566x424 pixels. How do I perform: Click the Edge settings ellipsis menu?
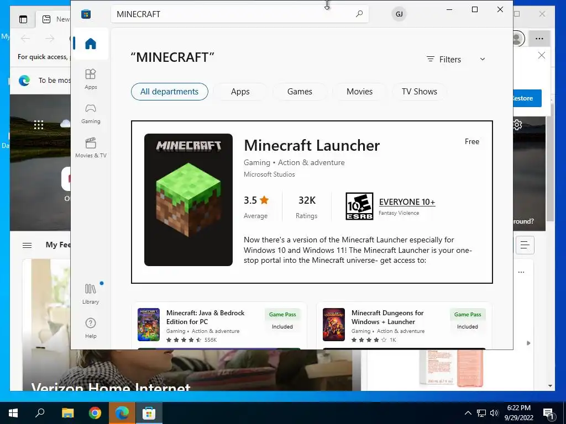[x=539, y=39]
